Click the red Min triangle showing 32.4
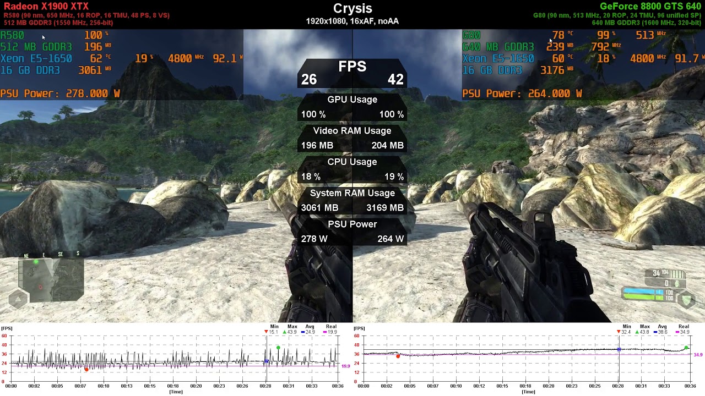This screenshot has height=396, width=705. pyautogui.click(x=619, y=332)
